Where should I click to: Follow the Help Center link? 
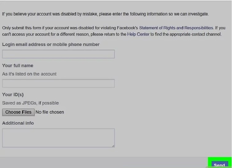point(138,34)
